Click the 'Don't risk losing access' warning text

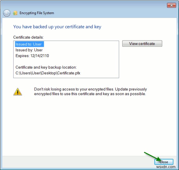pos(90,91)
